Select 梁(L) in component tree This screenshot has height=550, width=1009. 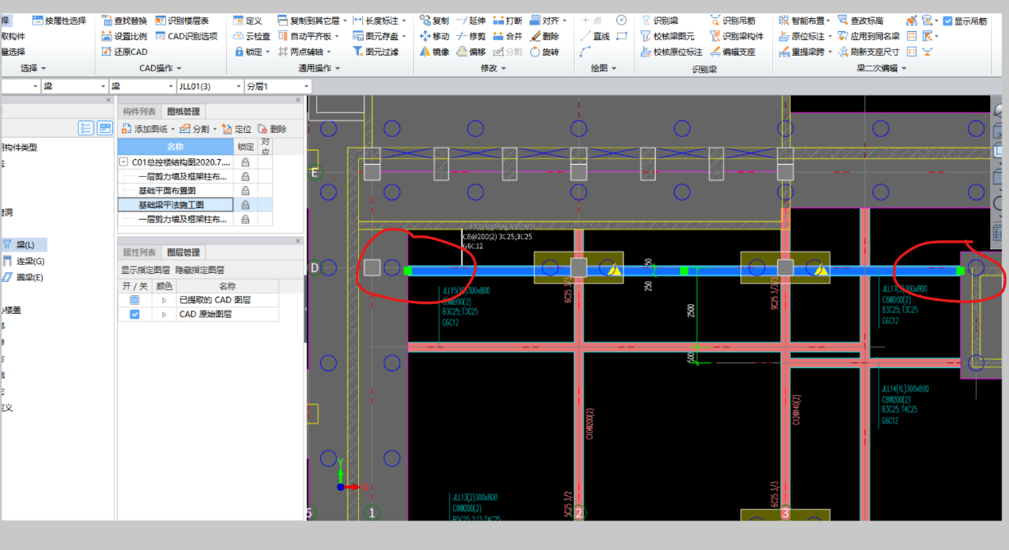click(25, 244)
